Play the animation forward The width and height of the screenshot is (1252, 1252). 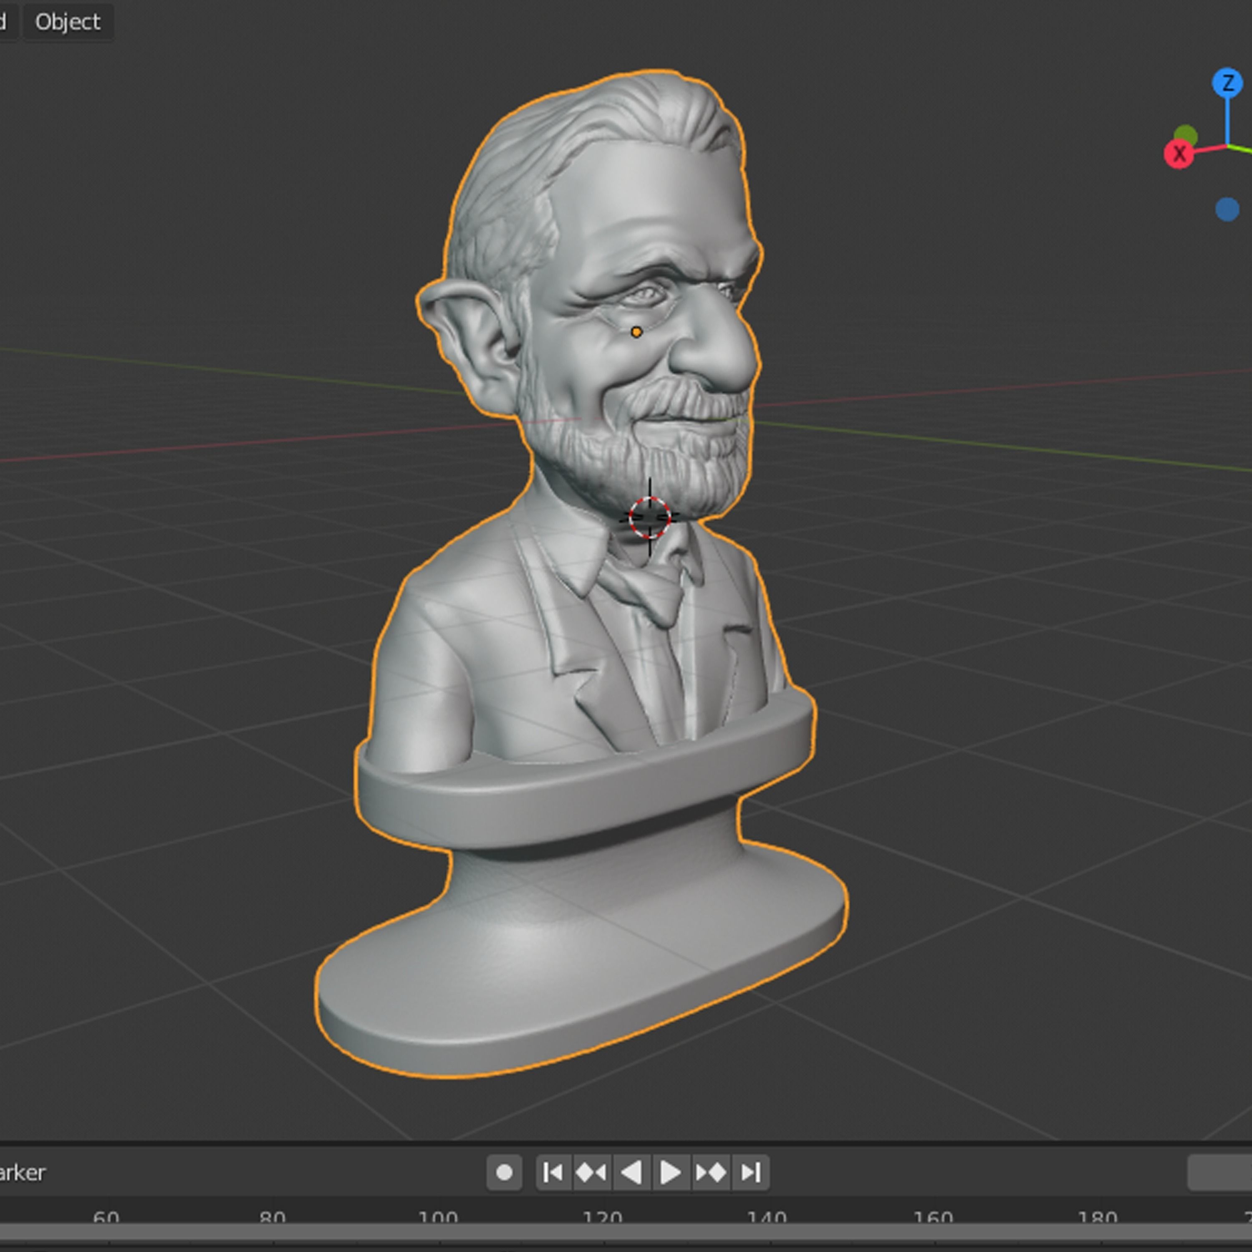671,1171
